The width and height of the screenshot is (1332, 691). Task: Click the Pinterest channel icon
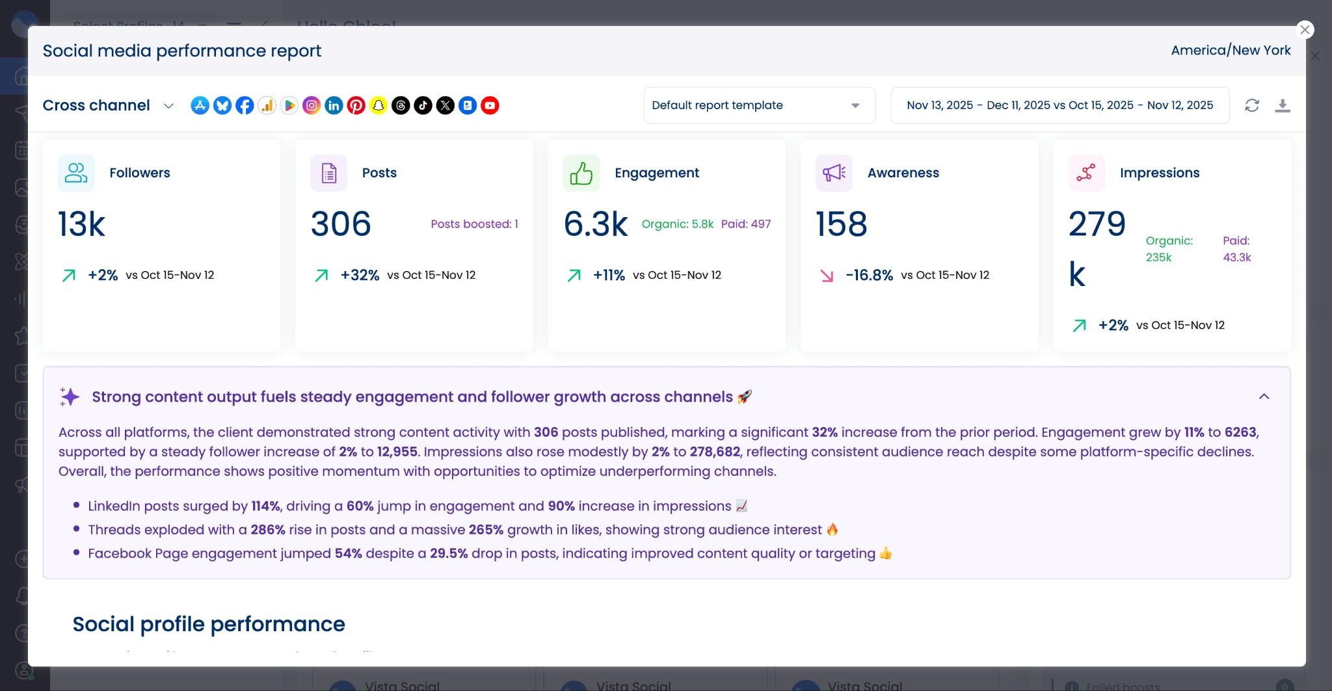pyautogui.click(x=356, y=105)
